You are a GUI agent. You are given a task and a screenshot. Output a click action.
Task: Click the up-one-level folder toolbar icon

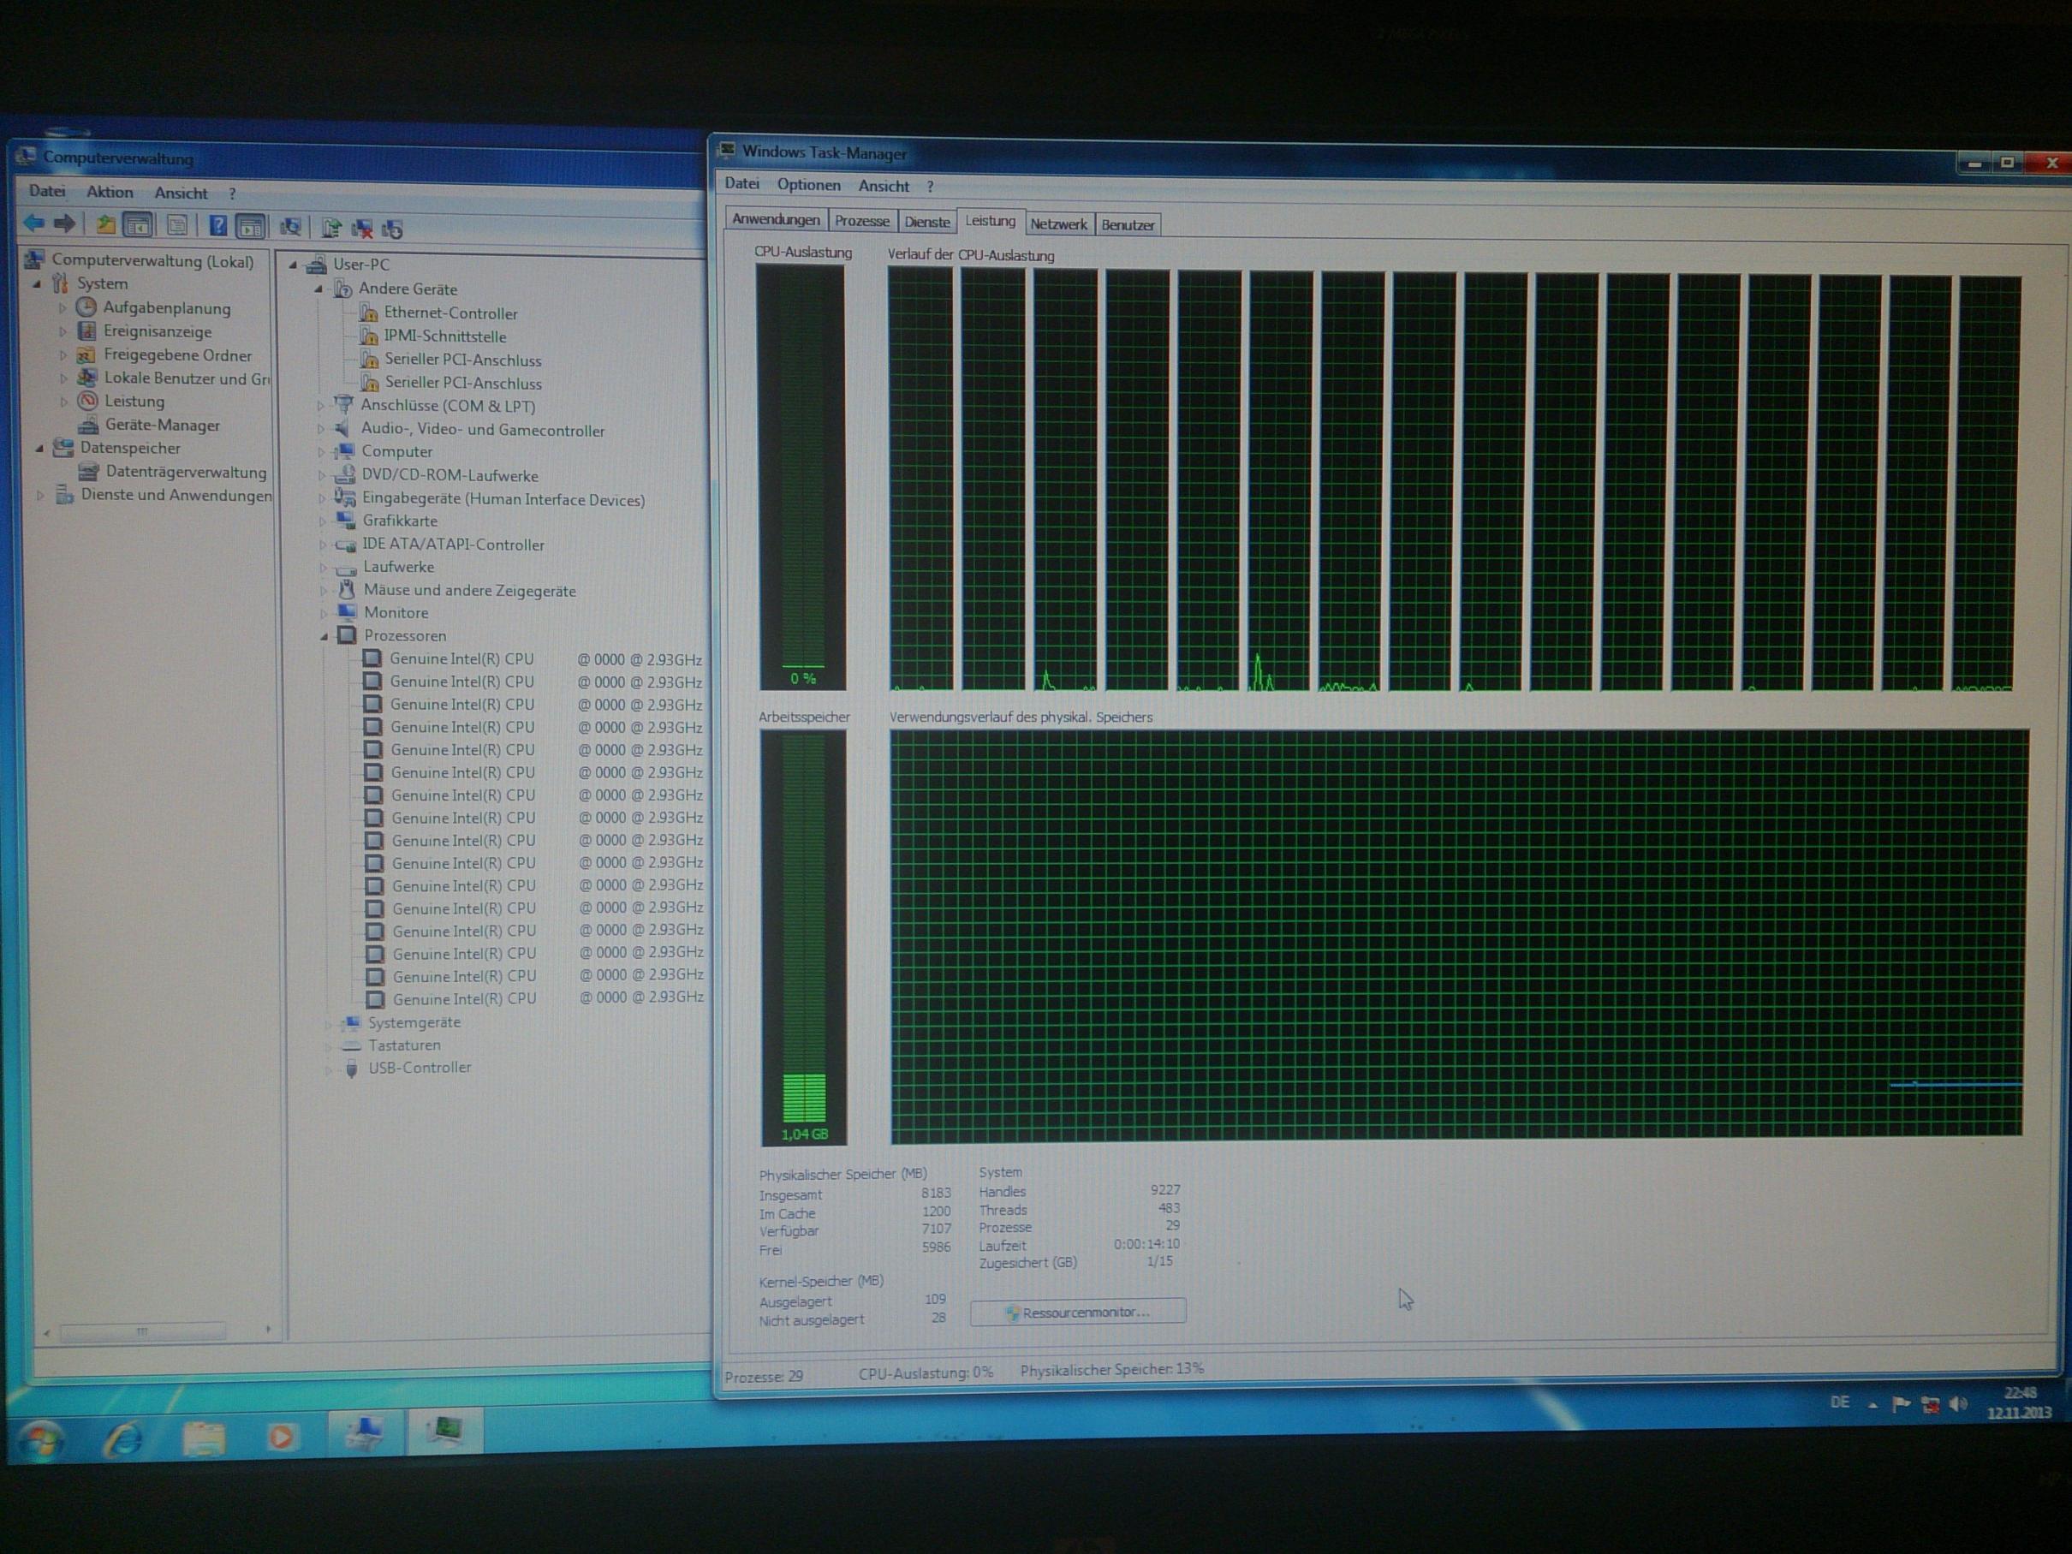click(x=106, y=225)
